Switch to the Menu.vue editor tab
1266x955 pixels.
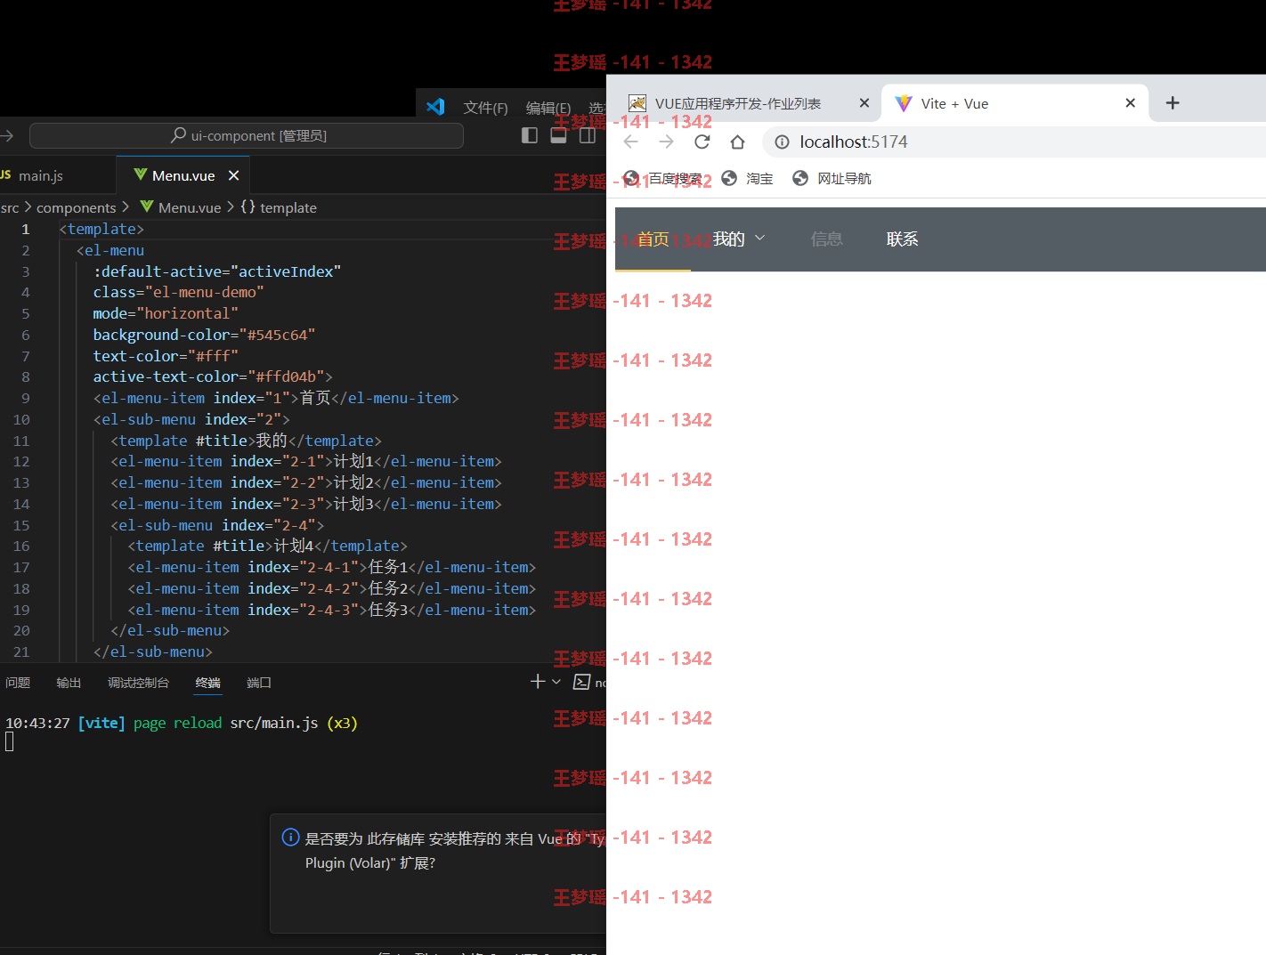[183, 175]
